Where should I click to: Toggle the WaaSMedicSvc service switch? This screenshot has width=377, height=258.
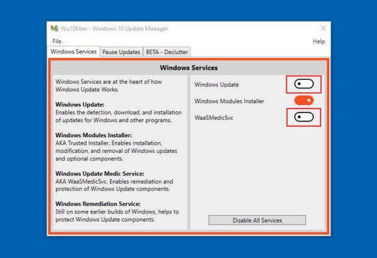[303, 117]
